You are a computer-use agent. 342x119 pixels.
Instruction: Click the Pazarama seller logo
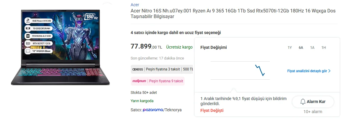153,110
